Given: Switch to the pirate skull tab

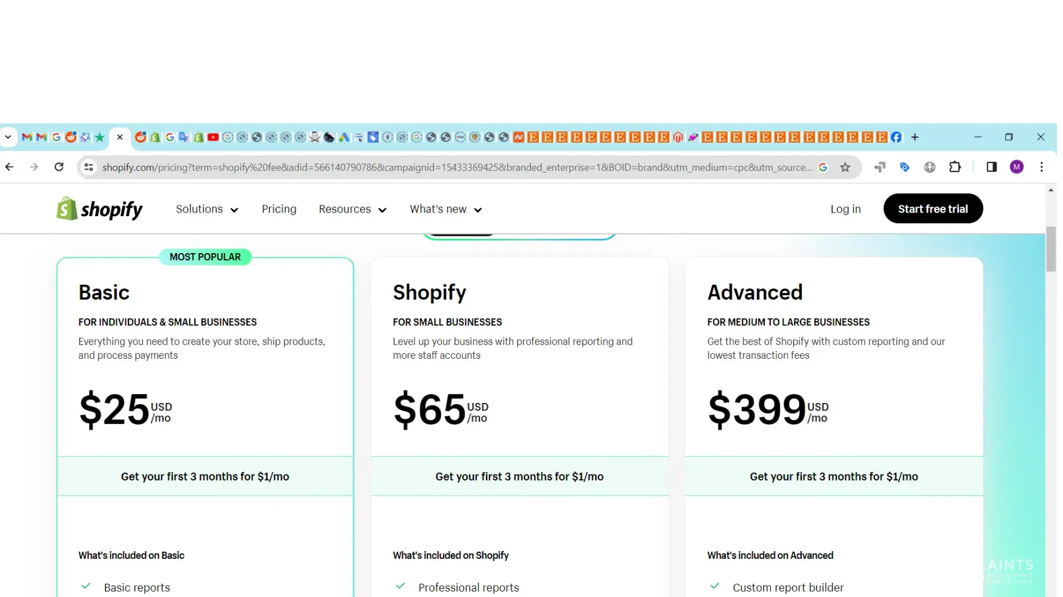Looking at the screenshot, I should click(x=315, y=137).
